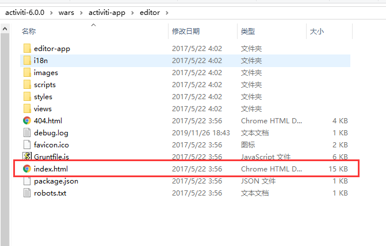Select the 404.html file name
The width and height of the screenshot is (386, 246).
point(48,120)
